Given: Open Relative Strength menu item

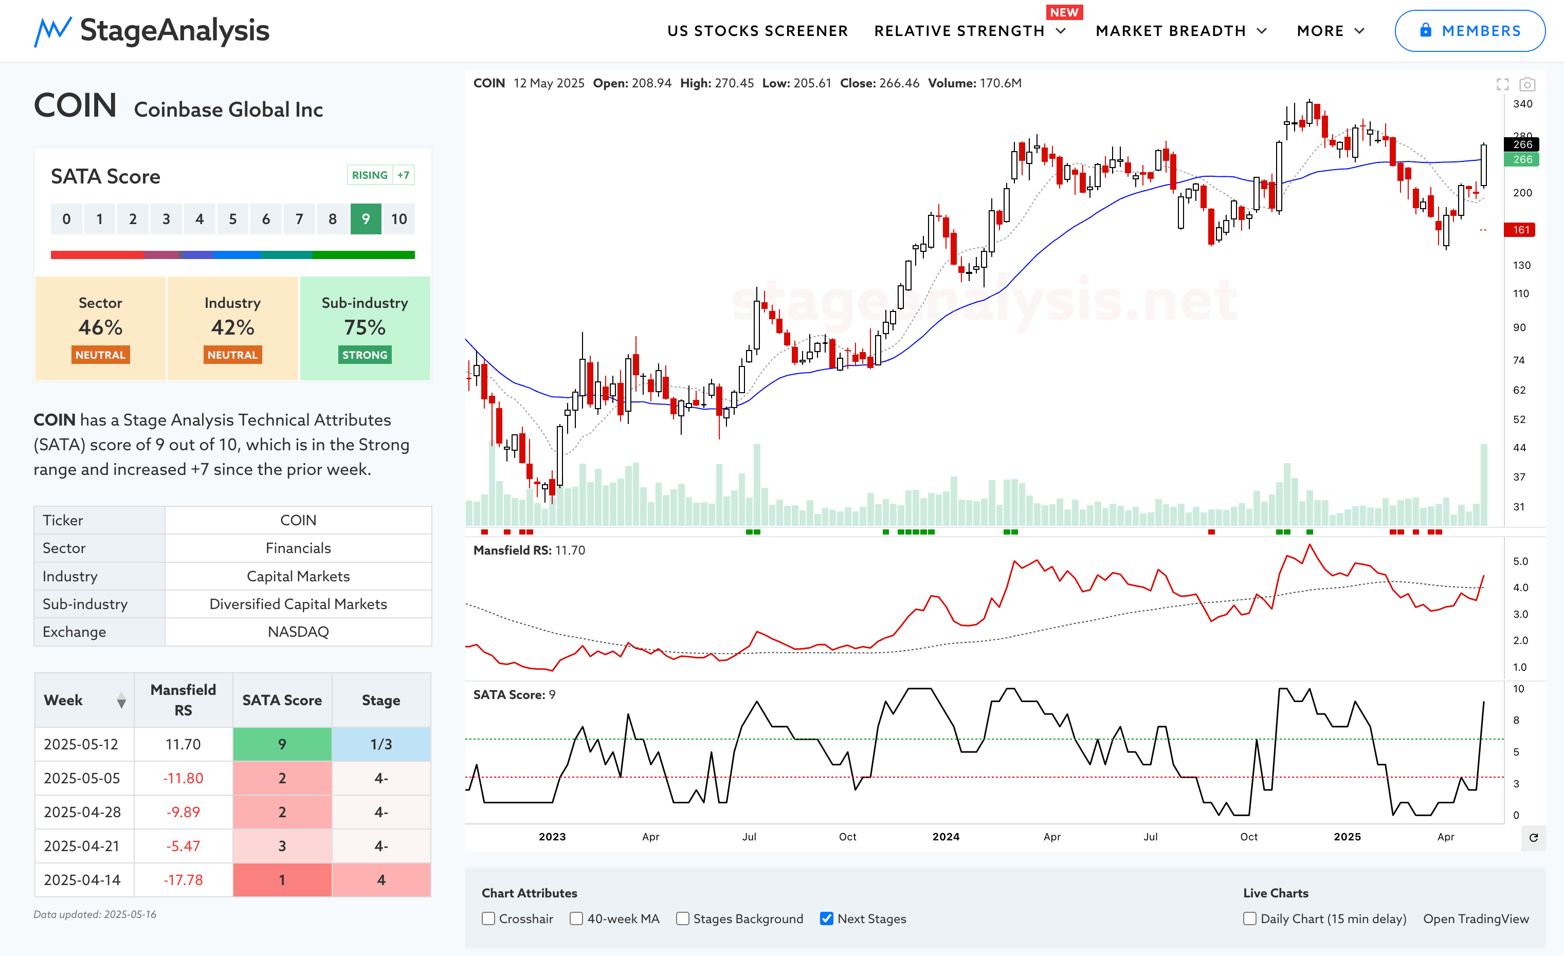Looking at the screenshot, I should (959, 31).
